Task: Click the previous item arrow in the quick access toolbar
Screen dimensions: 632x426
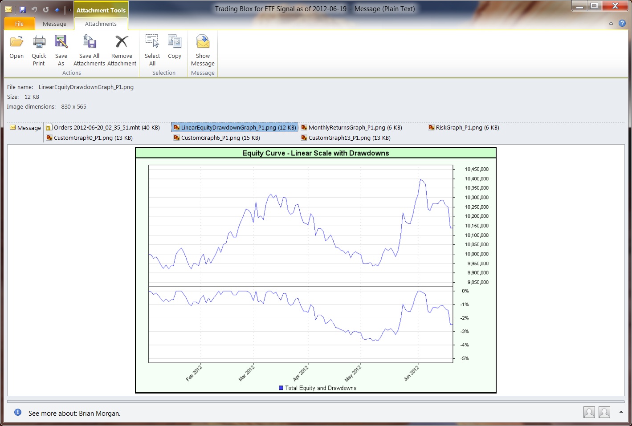Action: (57, 9)
